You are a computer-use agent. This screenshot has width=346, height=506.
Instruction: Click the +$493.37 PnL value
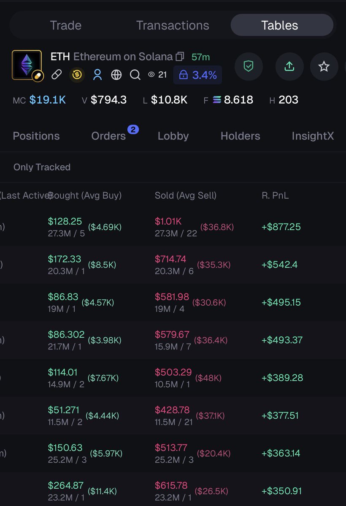click(282, 340)
